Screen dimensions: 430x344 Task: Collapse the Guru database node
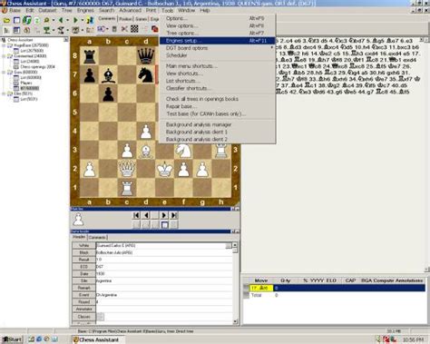(x=4, y=72)
